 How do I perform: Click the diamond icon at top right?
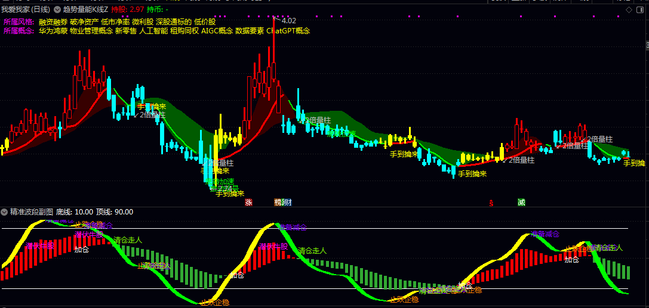pyautogui.click(x=629, y=10)
